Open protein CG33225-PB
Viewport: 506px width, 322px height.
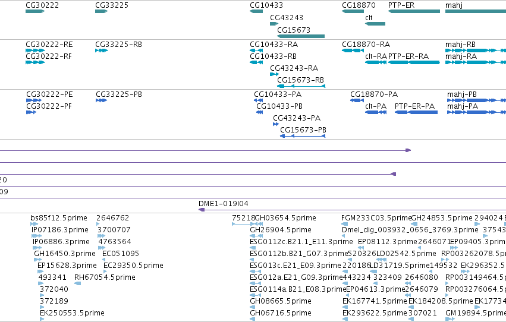(101, 100)
